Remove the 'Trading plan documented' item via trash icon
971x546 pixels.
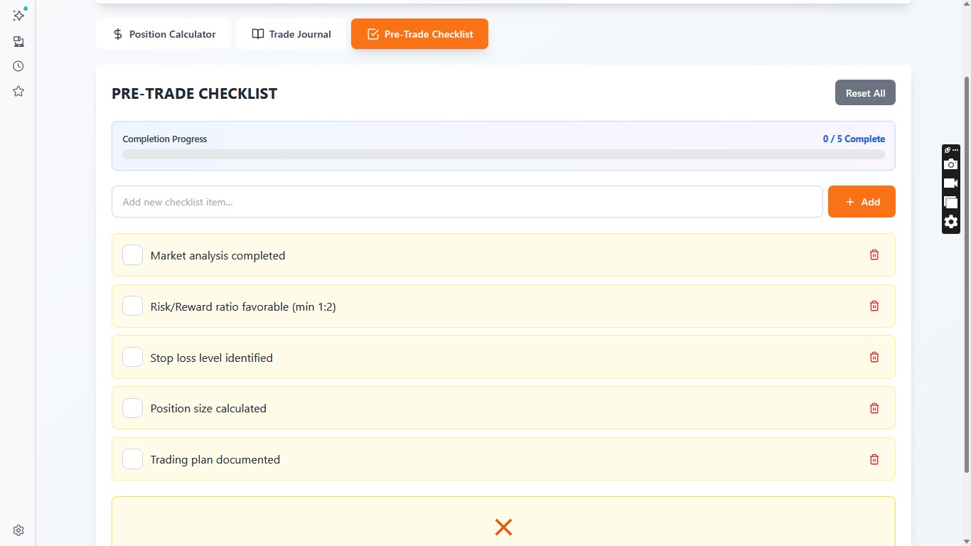[874, 459]
